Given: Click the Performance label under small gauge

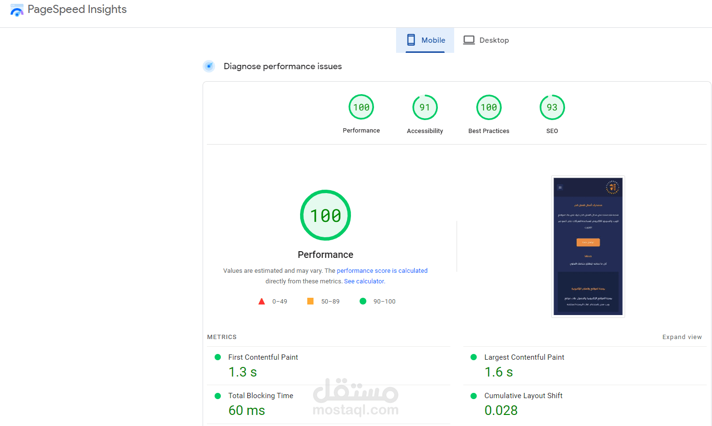Looking at the screenshot, I should click(x=361, y=131).
